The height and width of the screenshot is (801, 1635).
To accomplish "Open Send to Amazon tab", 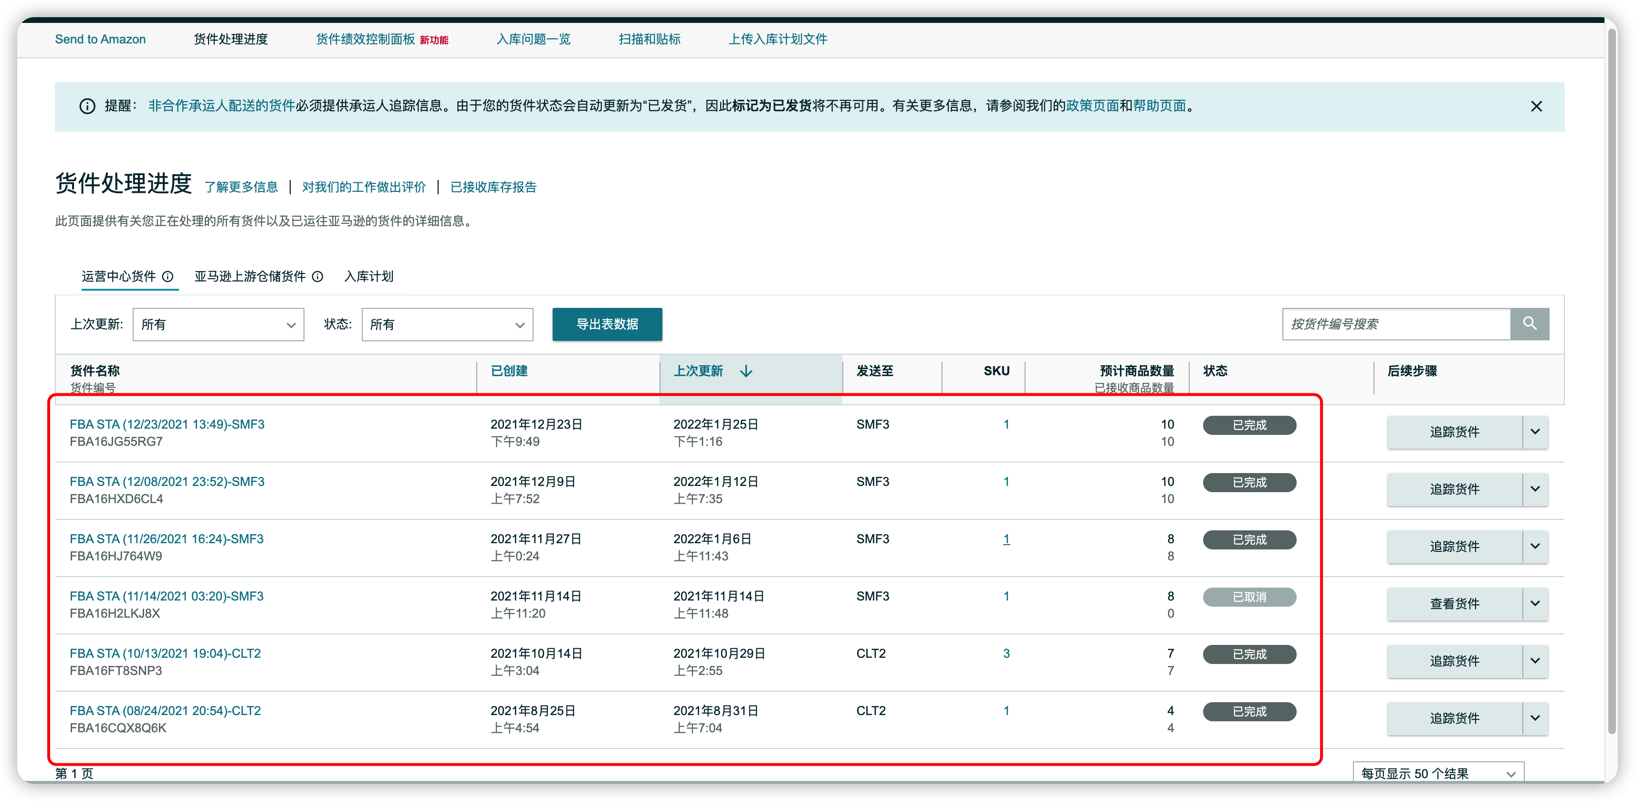I will [x=100, y=39].
